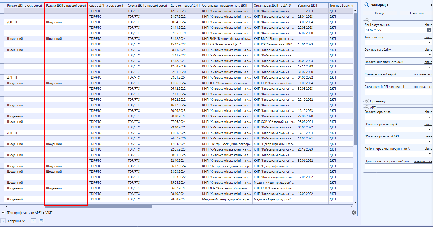The height and width of the screenshot is (227, 433).
Task: Sort by Зупинка ДКП column header
Action: [312, 5]
